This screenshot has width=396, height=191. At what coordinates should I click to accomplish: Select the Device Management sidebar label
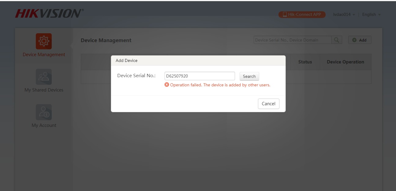[x=44, y=55]
